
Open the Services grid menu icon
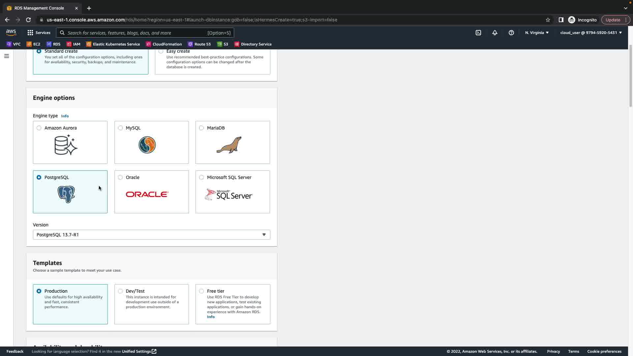tap(30, 33)
